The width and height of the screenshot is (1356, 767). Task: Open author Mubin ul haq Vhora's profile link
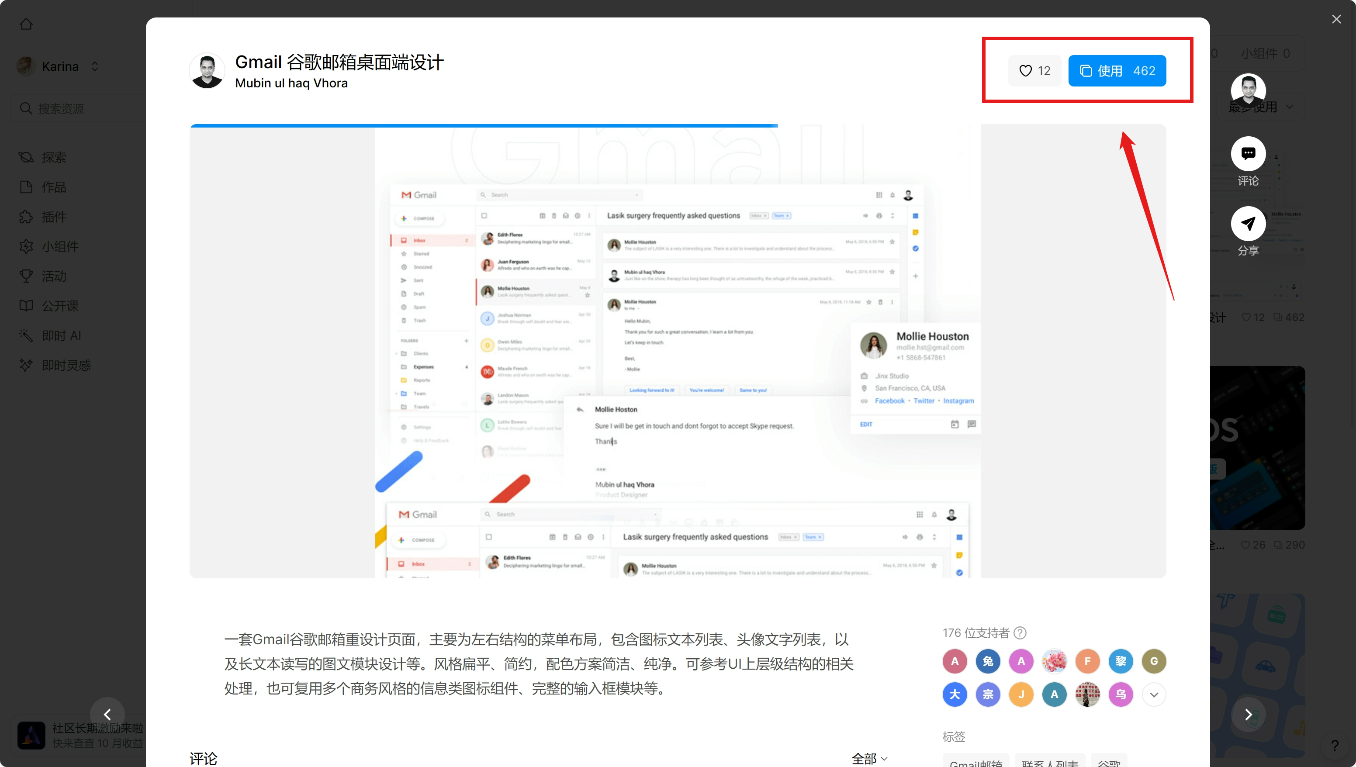291,83
